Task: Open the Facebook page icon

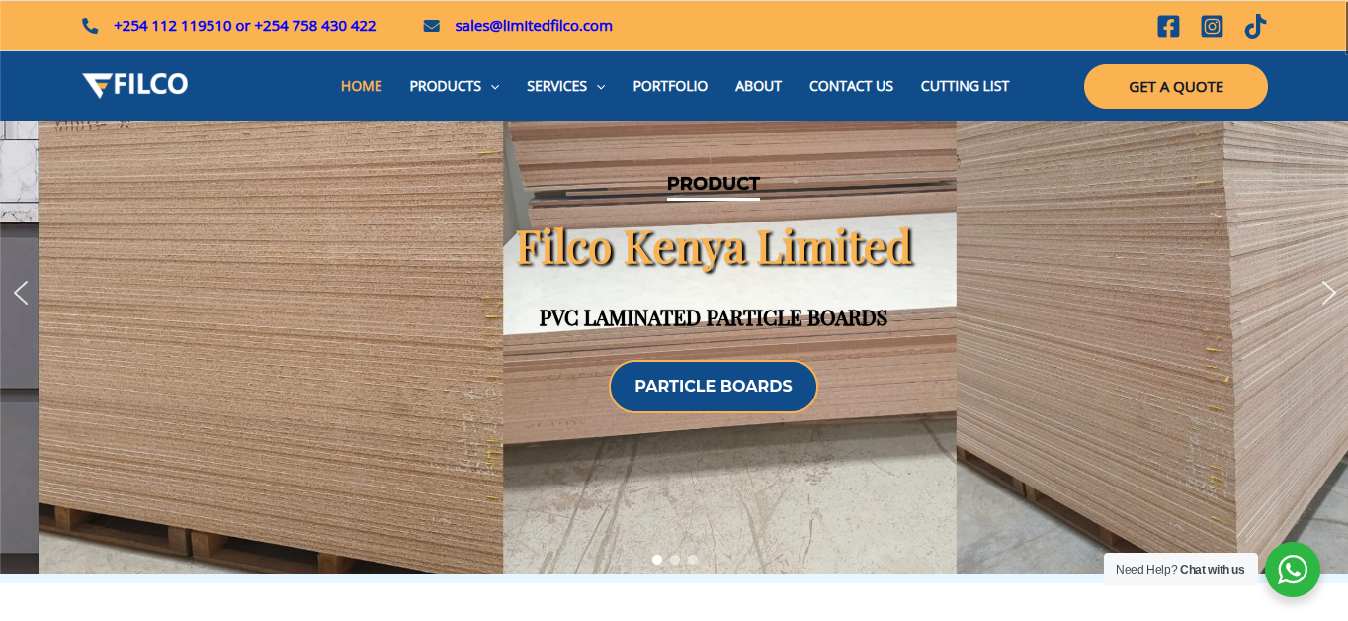Action: coord(1168,26)
